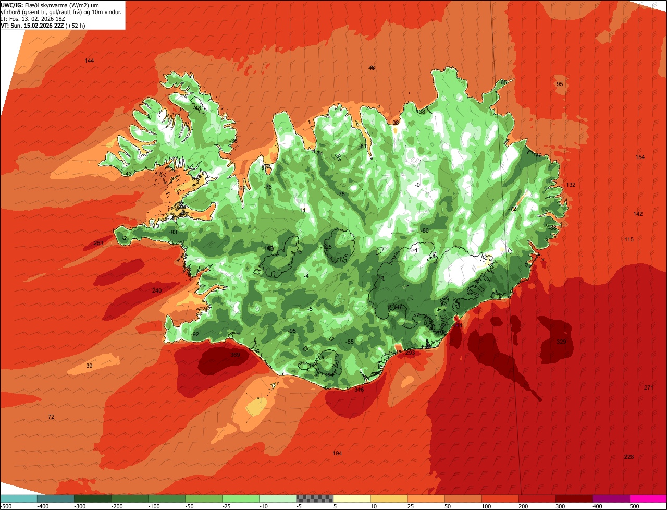Click the legend swatch between -400 and -300
Image resolution: width=667 pixels, height=510 pixels.
tap(56, 499)
